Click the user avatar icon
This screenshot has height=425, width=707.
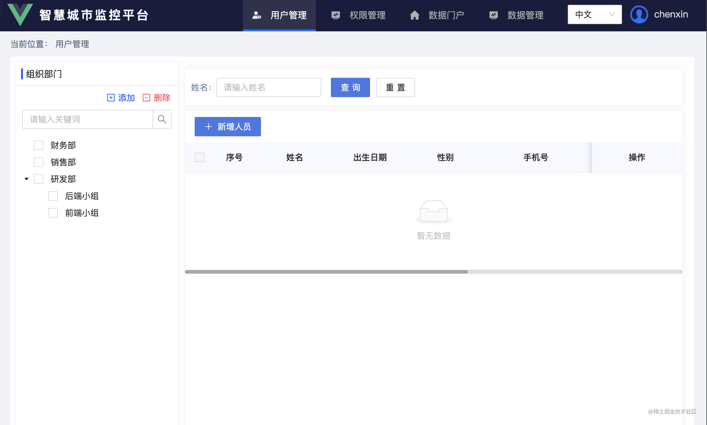click(x=639, y=14)
